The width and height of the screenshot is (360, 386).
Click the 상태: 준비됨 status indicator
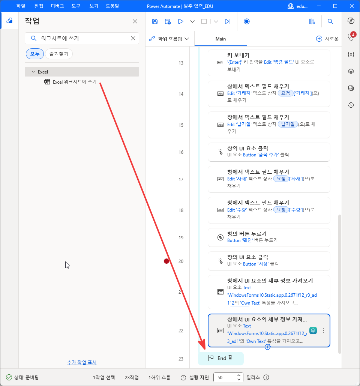[x=22, y=377]
